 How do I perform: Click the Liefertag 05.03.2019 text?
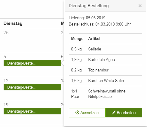point(87,18)
